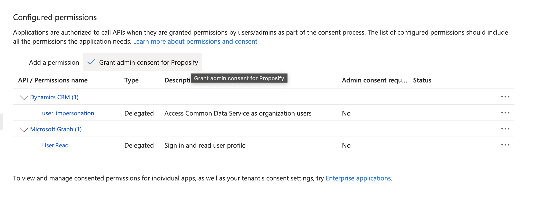
Task: Open the user_impersonation permission
Action: pos(68,113)
